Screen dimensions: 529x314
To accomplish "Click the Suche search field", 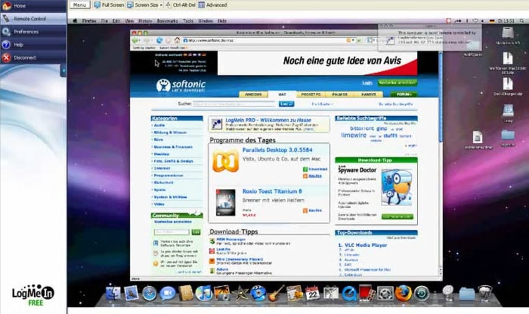I will click(234, 104).
